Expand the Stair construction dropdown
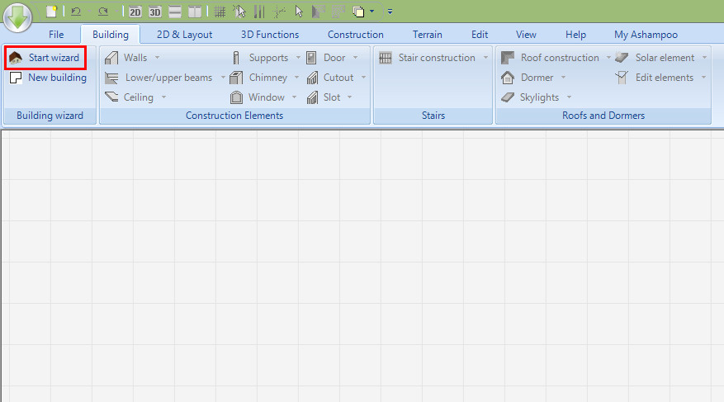The image size is (724, 402). coord(485,58)
